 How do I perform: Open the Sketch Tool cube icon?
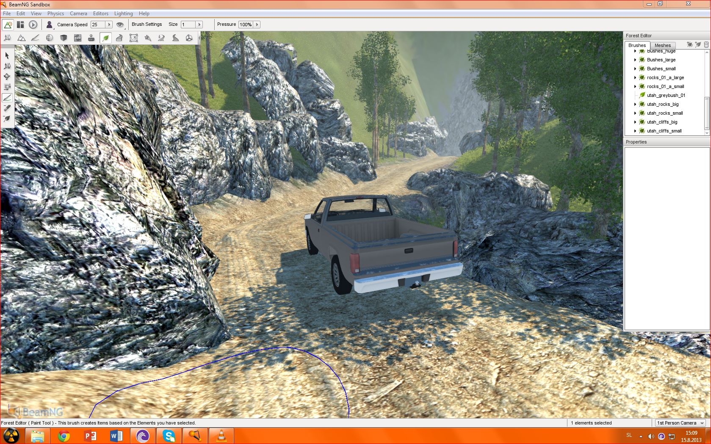click(x=64, y=38)
